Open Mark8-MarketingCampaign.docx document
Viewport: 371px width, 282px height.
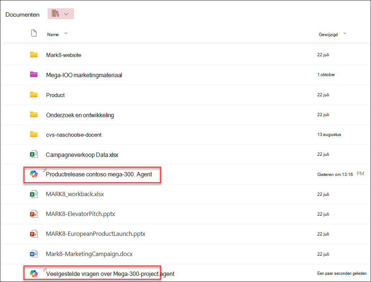pyautogui.click(x=89, y=254)
